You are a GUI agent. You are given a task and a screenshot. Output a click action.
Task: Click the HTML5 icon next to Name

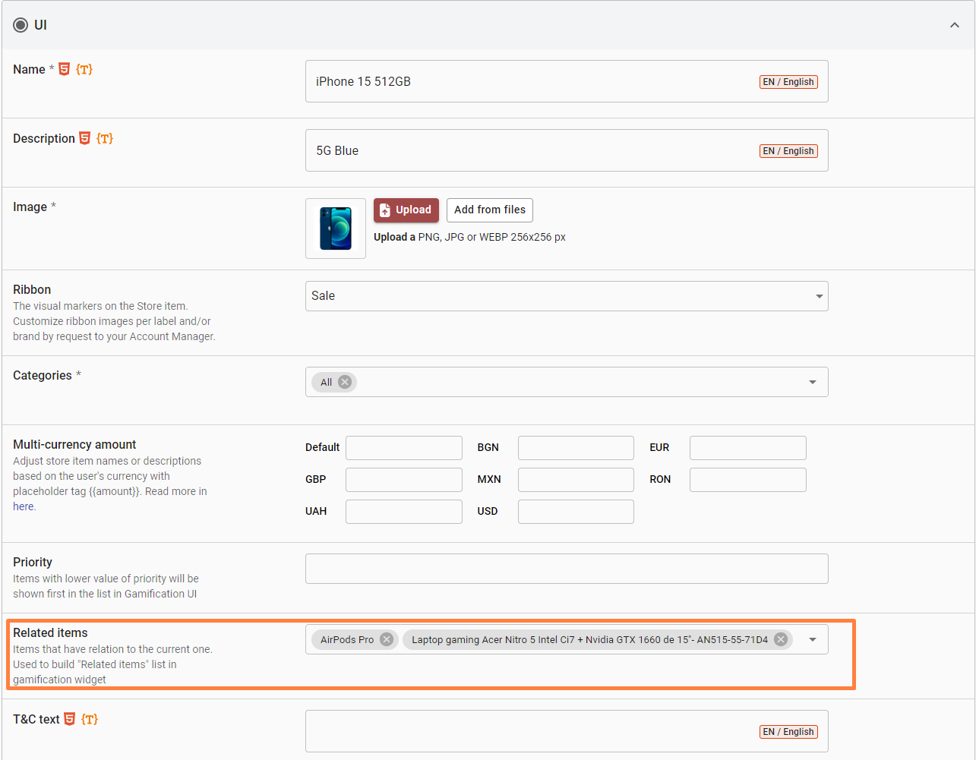pyautogui.click(x=65, y=69)
